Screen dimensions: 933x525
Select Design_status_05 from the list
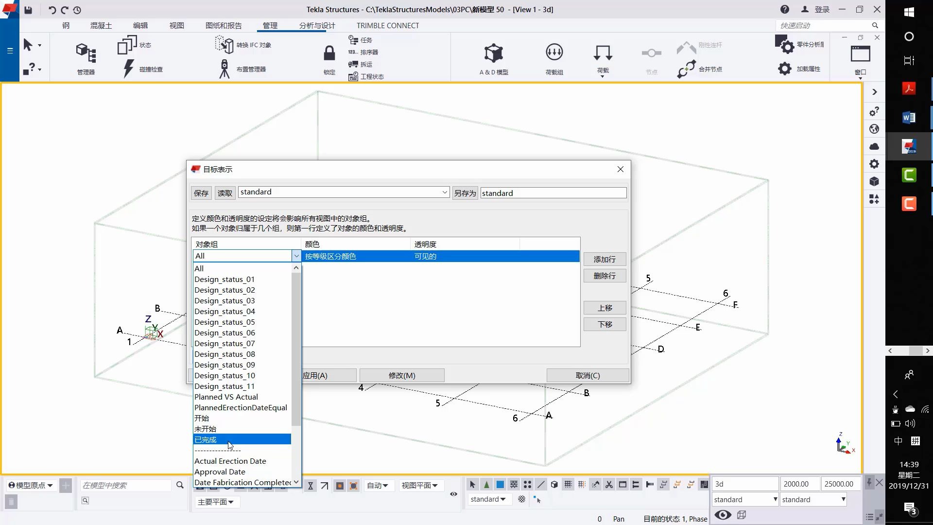[225, 322]
